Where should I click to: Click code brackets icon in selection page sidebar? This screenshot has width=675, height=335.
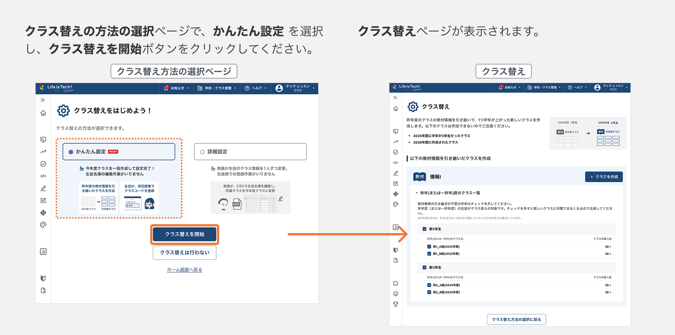pyautogui.click(x=43, y=176)
